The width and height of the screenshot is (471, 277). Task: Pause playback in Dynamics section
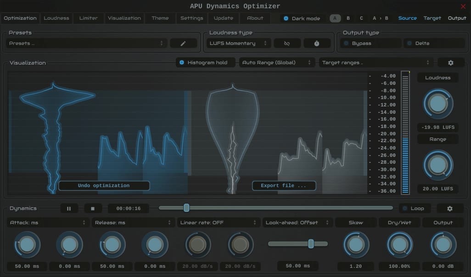pyautogui.click(x=69, y=209)
